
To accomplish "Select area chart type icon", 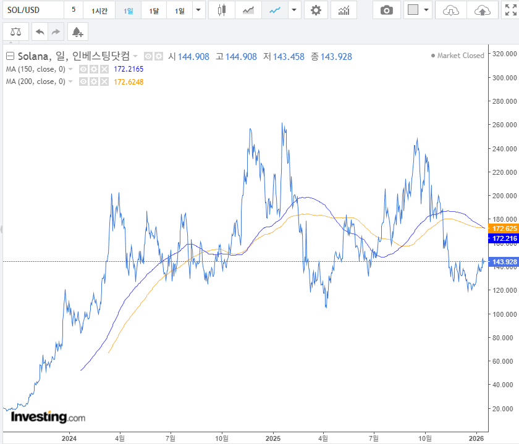I will [248, 10].
